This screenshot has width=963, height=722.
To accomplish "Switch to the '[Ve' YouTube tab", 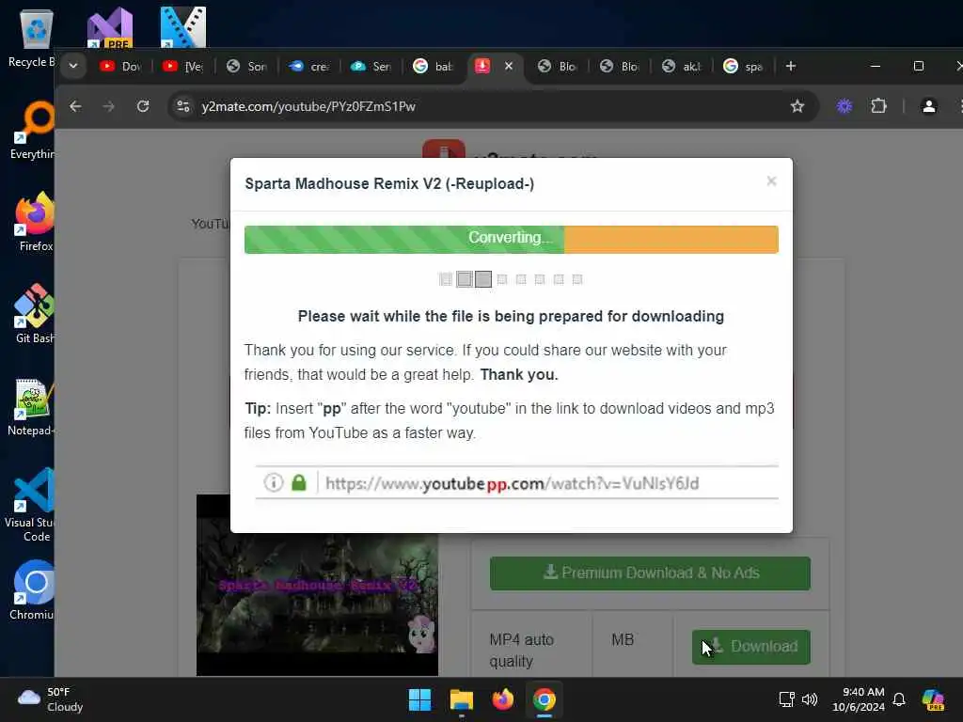I will (x=183, y=67).
